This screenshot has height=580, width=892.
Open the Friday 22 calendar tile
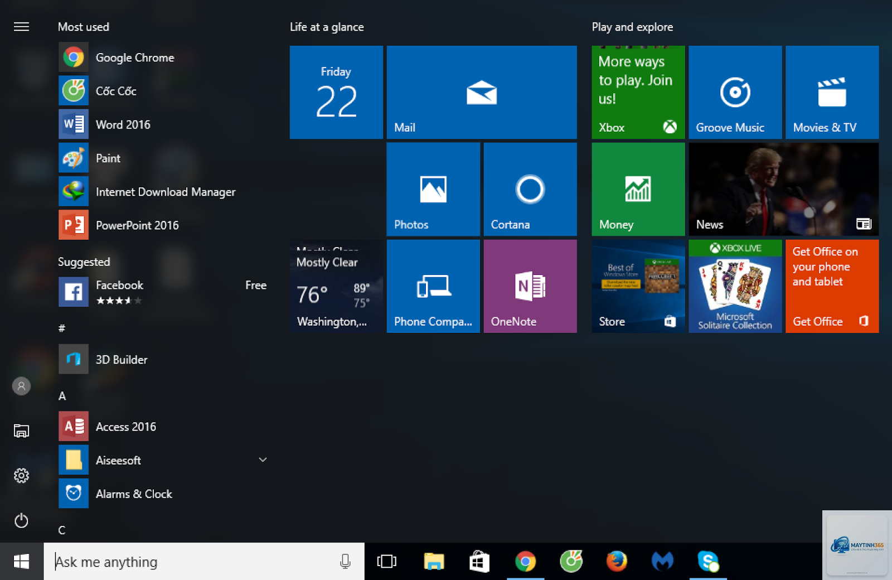(x=336, y=92)
